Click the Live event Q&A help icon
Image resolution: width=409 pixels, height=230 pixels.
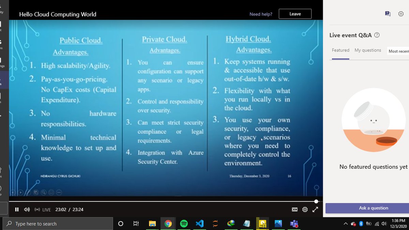tap(377, 35)
